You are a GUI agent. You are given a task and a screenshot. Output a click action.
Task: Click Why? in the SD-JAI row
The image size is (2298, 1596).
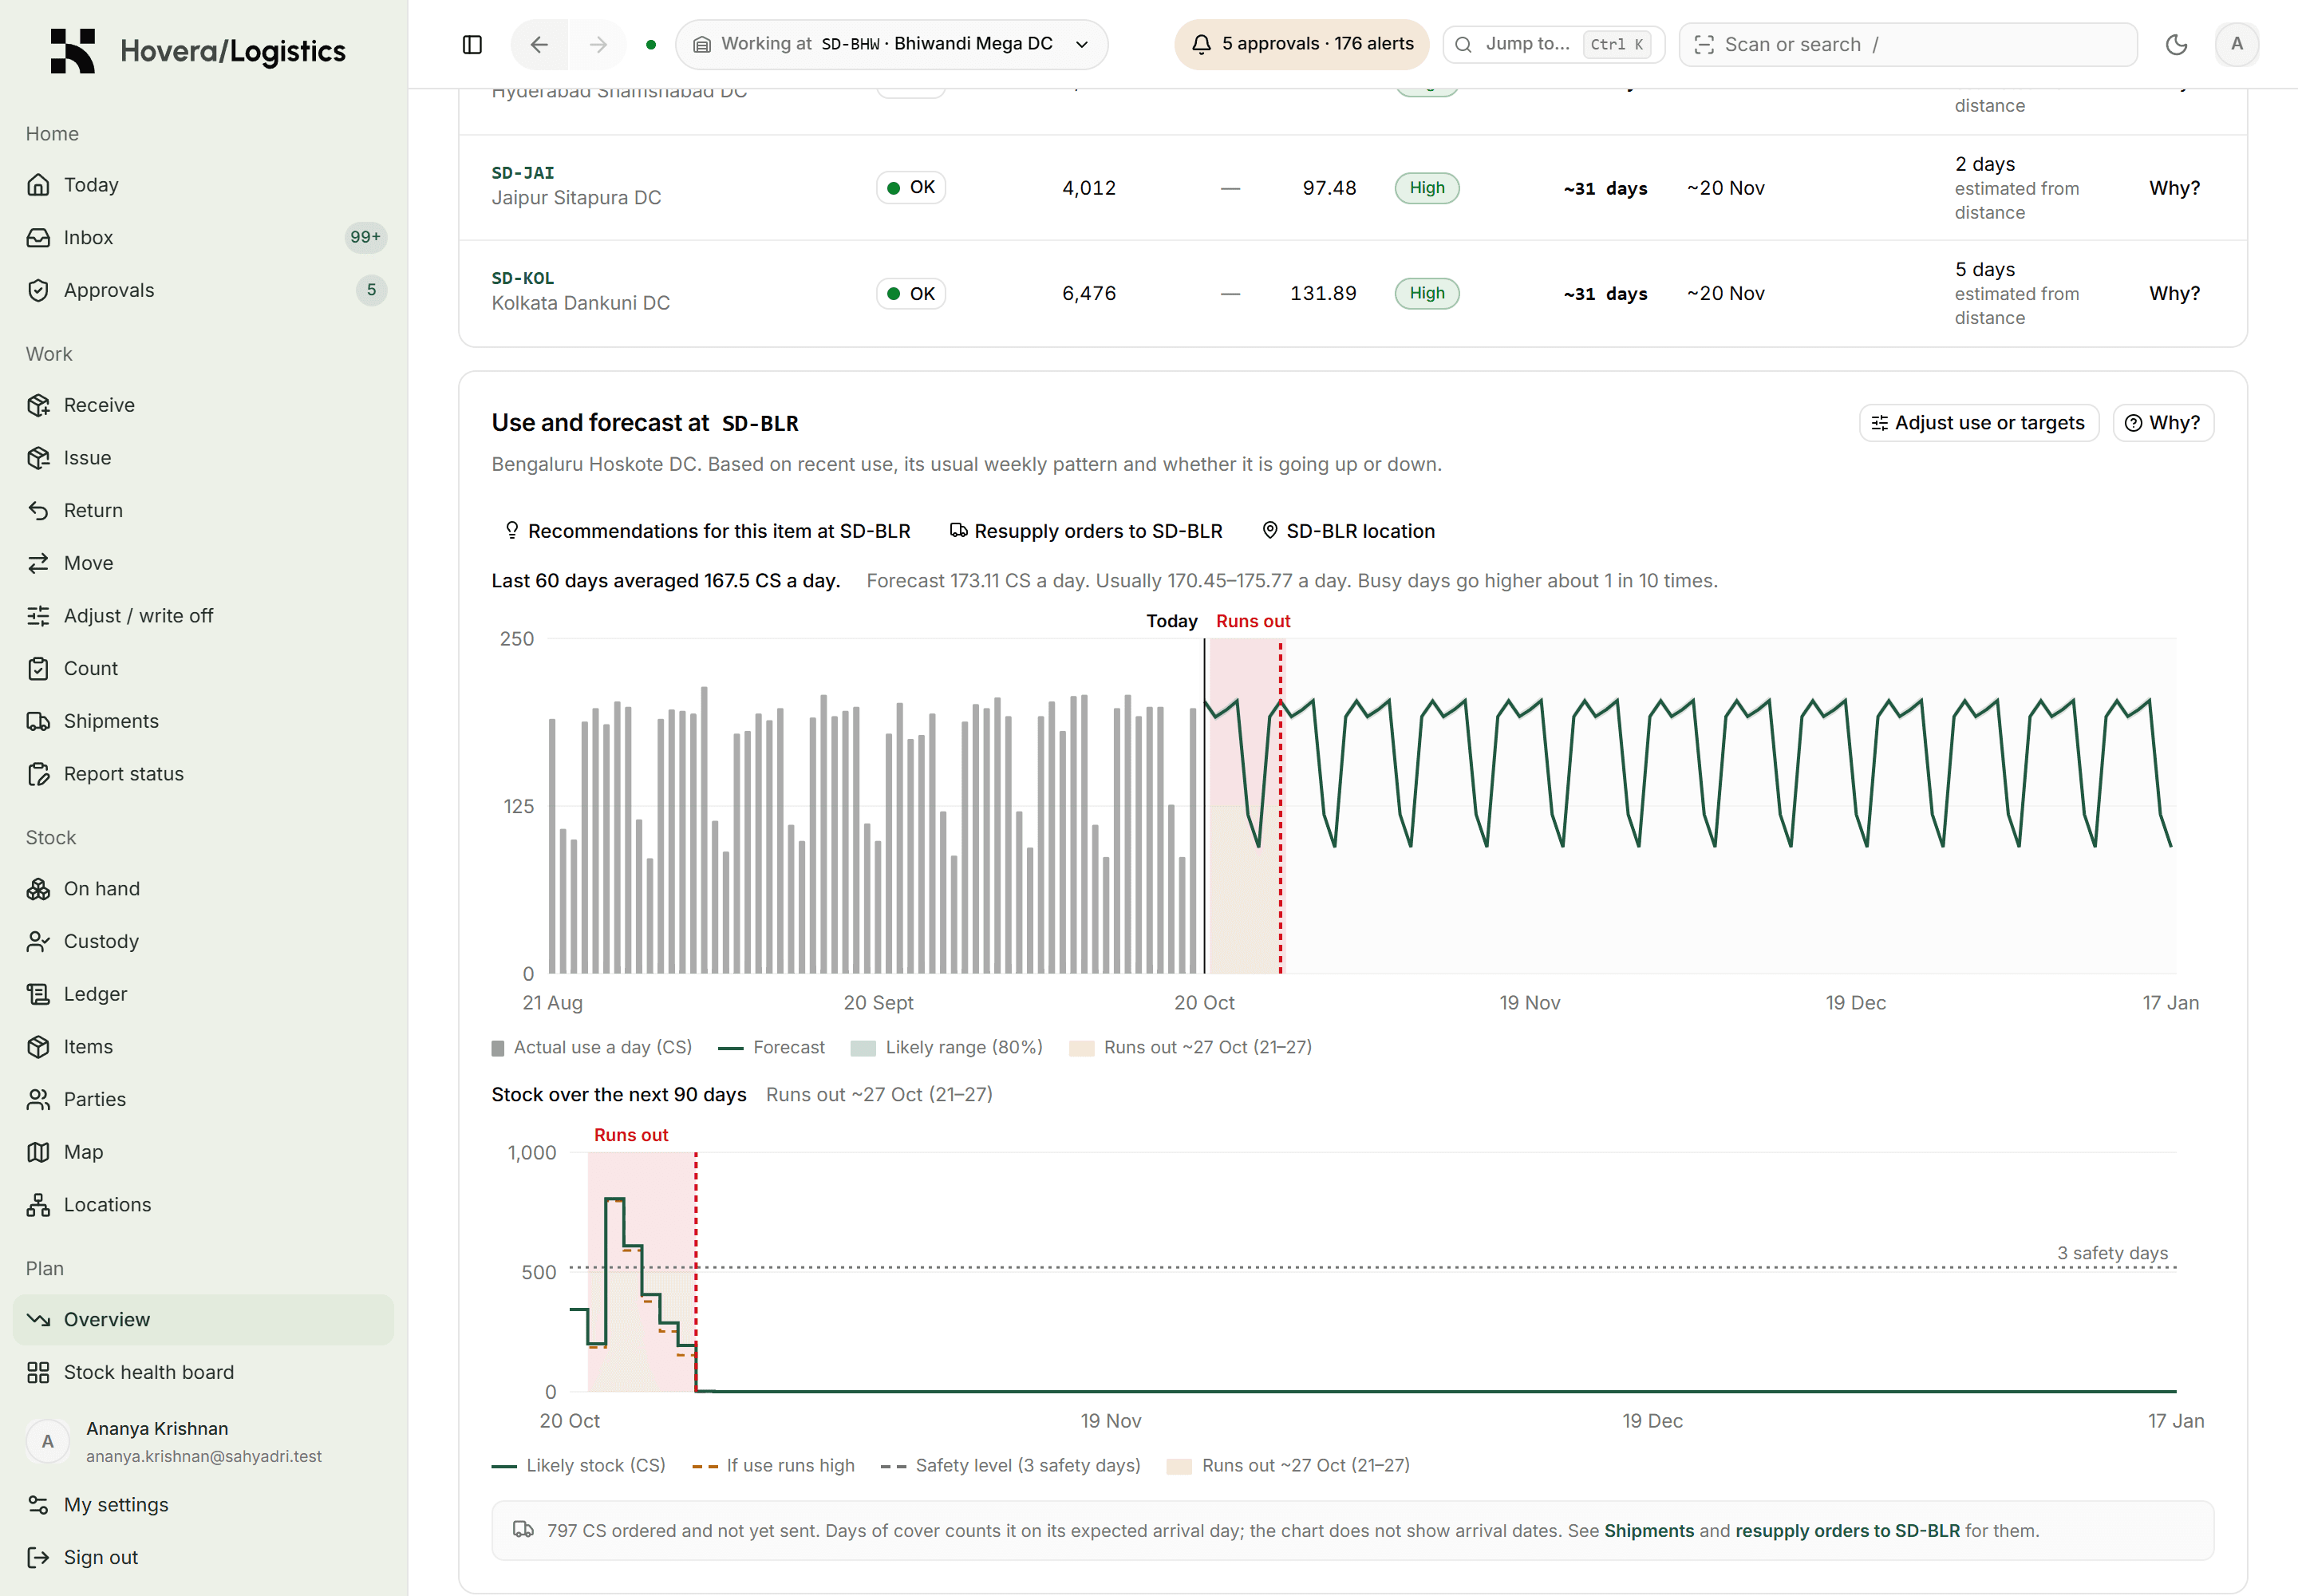coord(2174,188)
